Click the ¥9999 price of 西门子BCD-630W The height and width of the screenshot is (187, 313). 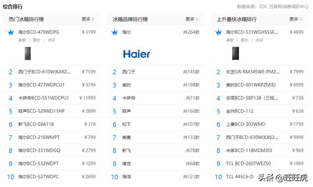[x=297, y=138]
